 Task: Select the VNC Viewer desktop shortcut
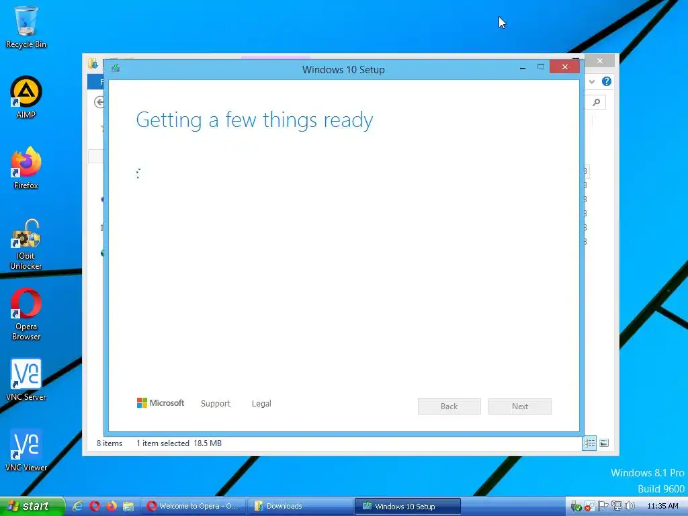[26, 451]
